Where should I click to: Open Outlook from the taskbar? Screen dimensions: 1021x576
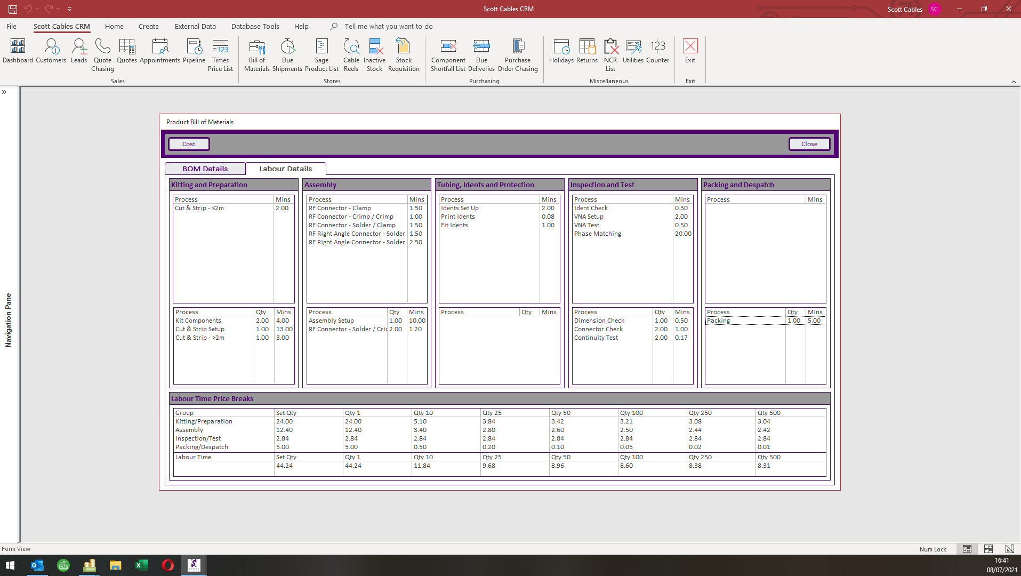[37, 565]
